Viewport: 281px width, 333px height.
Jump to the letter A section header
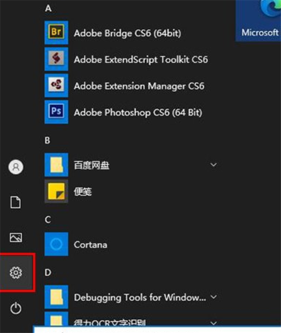(48, 8)
